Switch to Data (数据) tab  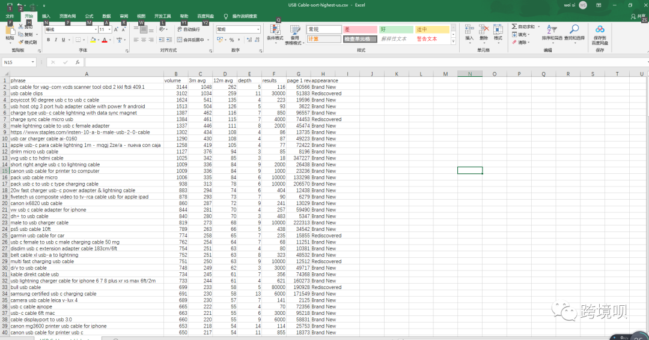(106, 16)
